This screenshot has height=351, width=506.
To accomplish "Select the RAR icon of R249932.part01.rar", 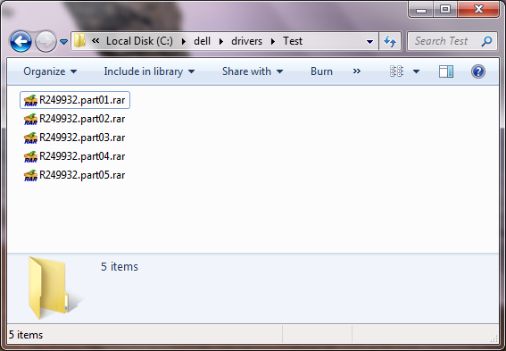I will [30, 100].
